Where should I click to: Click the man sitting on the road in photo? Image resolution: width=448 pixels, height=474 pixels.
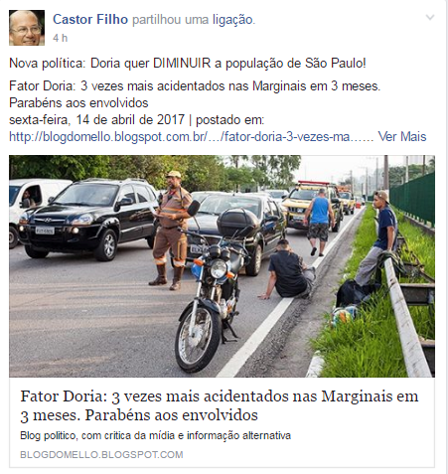click(x=287, y=269)
